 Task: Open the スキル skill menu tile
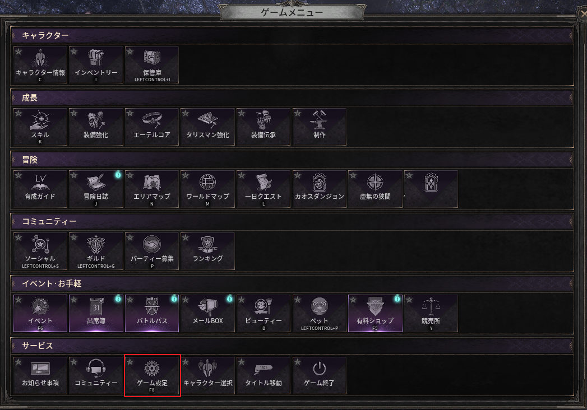tap(40, 127)
